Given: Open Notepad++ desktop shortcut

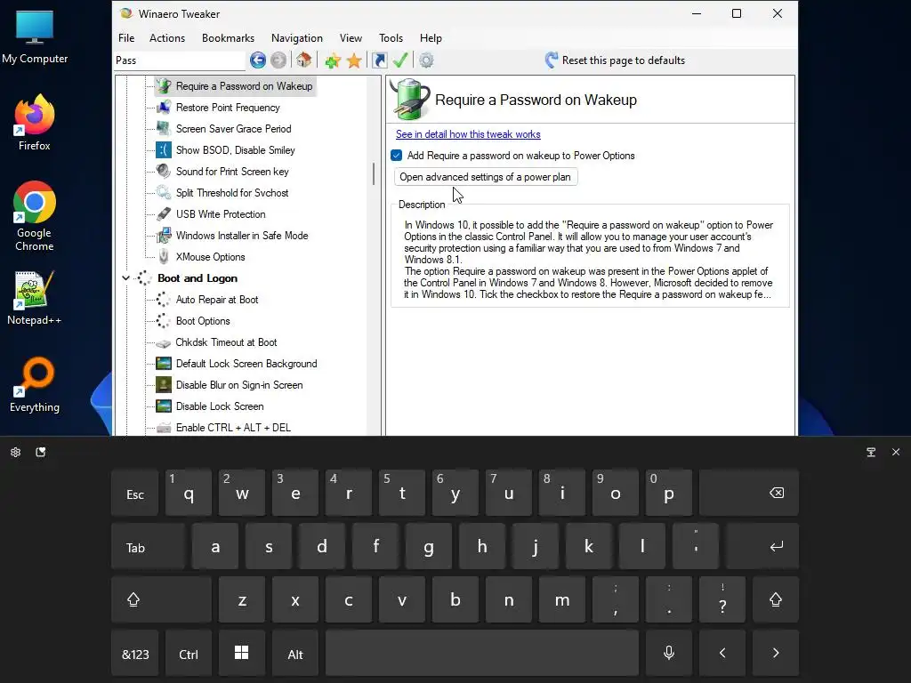Looking at the screenshot, I should (35, 298).
